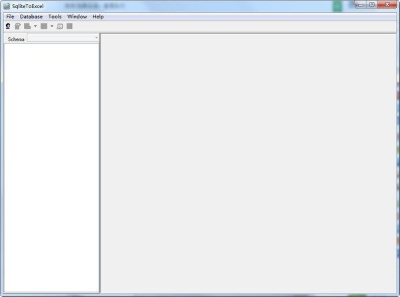Minimize the SqliteToExcel window
Image resolution: width=400 pixels, height=297 pixels.
[x=360, y=5]
